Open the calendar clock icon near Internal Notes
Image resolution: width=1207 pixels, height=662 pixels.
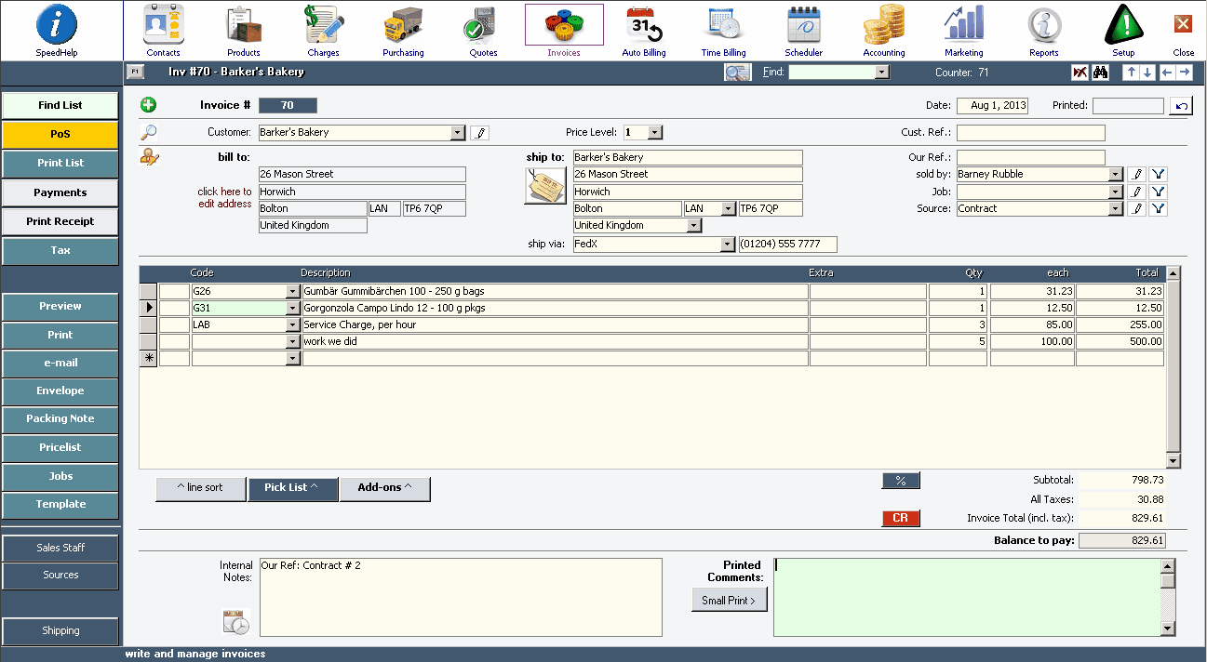click(x=236, y=622)
